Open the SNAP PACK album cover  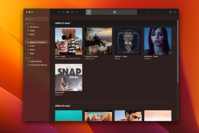pyautogui.click(x=69, y=77)
